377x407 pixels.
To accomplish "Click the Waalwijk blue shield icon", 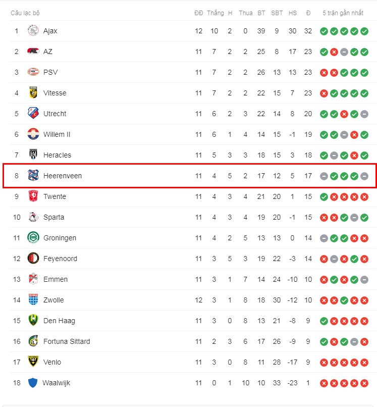I will pos(33,383).
